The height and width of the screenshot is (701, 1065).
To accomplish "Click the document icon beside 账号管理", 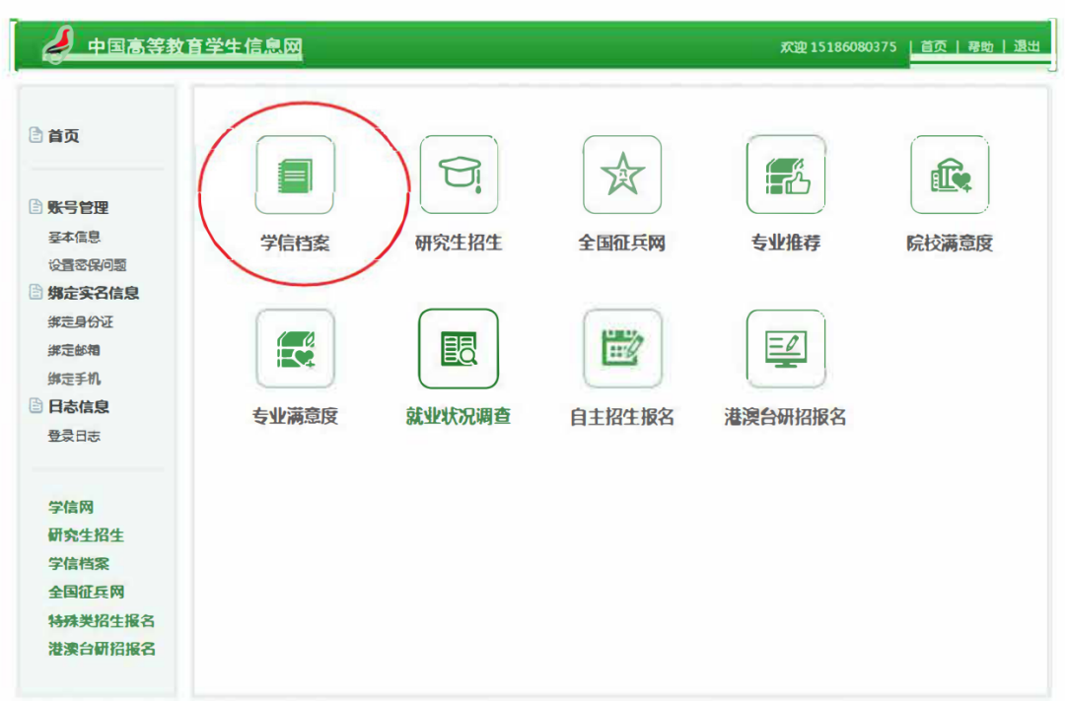I will (x=35, y=206).
